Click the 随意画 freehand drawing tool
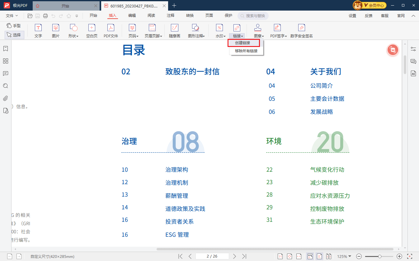The width and height of the screenshot is (419, 261). click(x=174, y=31)
